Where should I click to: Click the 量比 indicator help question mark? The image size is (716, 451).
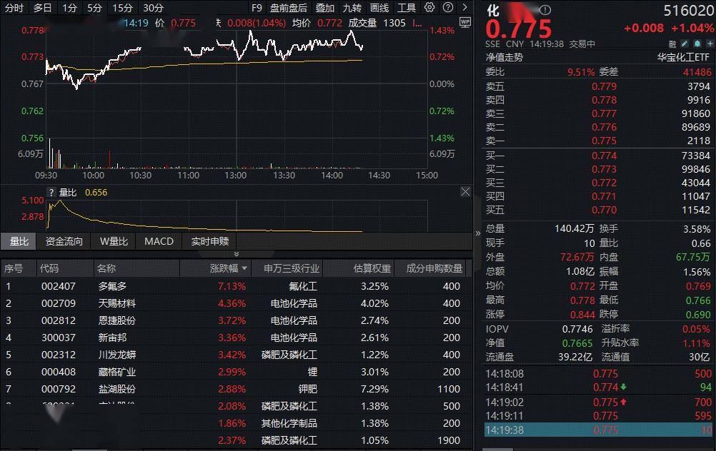tap(51, 192)
